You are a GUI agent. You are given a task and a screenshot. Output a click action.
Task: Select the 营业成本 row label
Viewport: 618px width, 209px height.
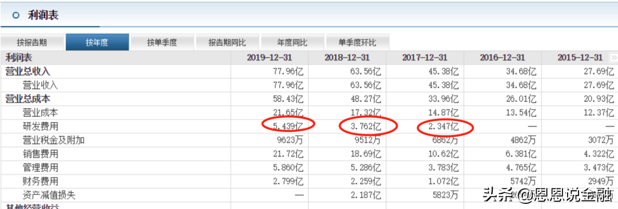click(40, 112)
